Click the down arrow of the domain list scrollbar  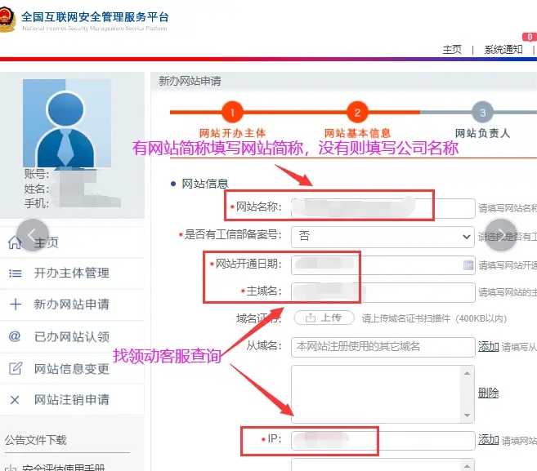467,415
